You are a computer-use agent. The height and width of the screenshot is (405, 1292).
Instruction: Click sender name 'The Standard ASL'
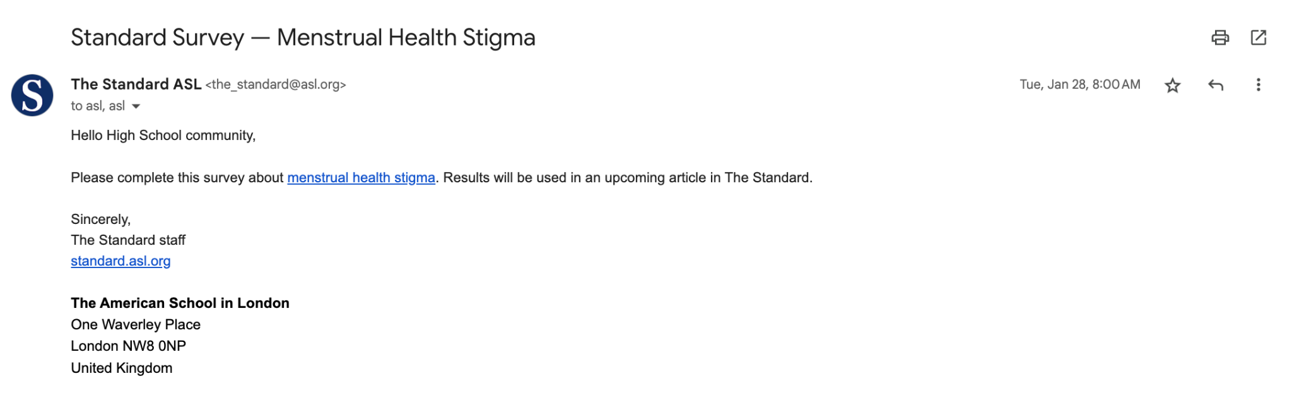136,85
